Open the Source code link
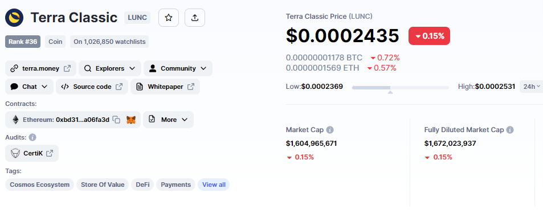This screenshot has width=543, height=217. coord(92,87)
